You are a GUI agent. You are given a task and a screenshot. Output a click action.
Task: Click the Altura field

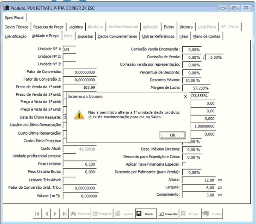point(199,180)
